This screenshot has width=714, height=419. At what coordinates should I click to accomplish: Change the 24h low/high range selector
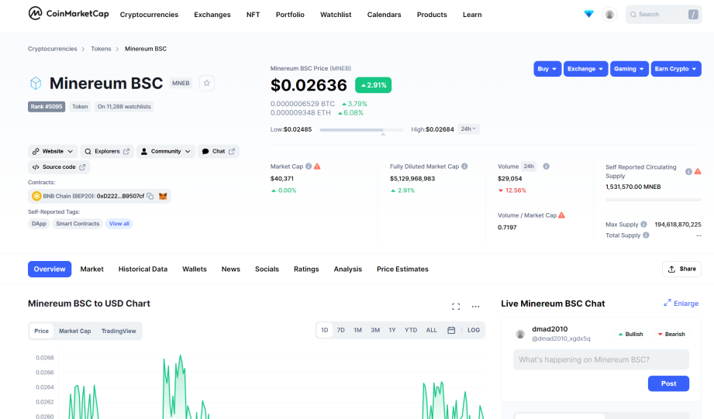468,129
